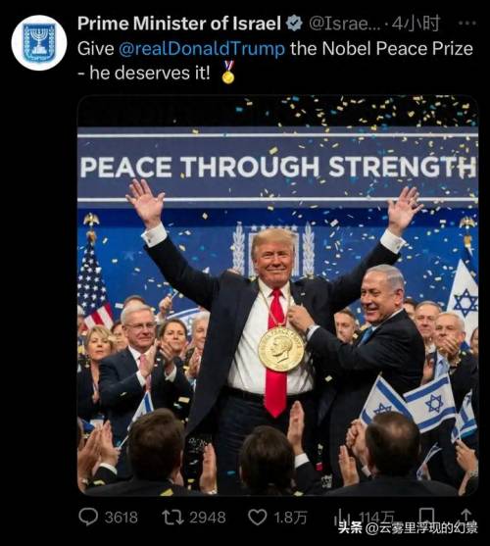This screenshot has height=546, width=490.
Task: Click the 1.8万 likes count
Action: 291,518
